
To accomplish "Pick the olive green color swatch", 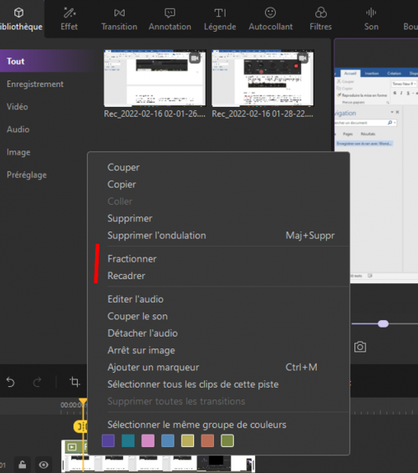I will pyautogui.click(x=227, y=440).
